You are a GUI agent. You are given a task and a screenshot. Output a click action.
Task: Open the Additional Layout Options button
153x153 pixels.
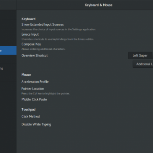tap(143, 64)
